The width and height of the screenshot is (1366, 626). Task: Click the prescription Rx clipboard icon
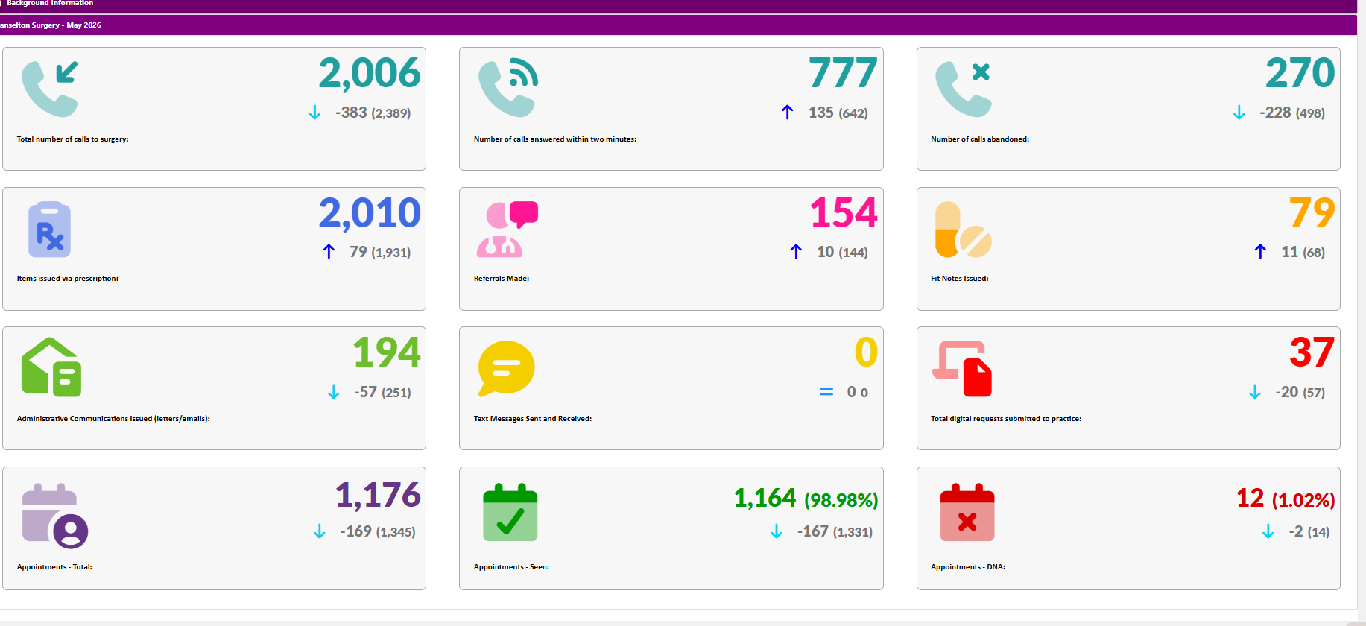coord(50,230)
